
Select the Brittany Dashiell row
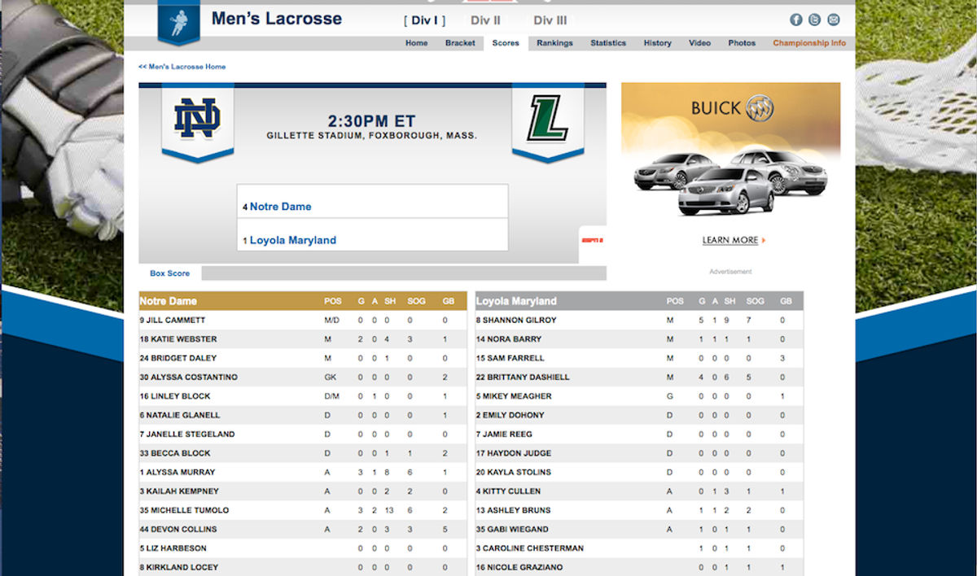639,377
